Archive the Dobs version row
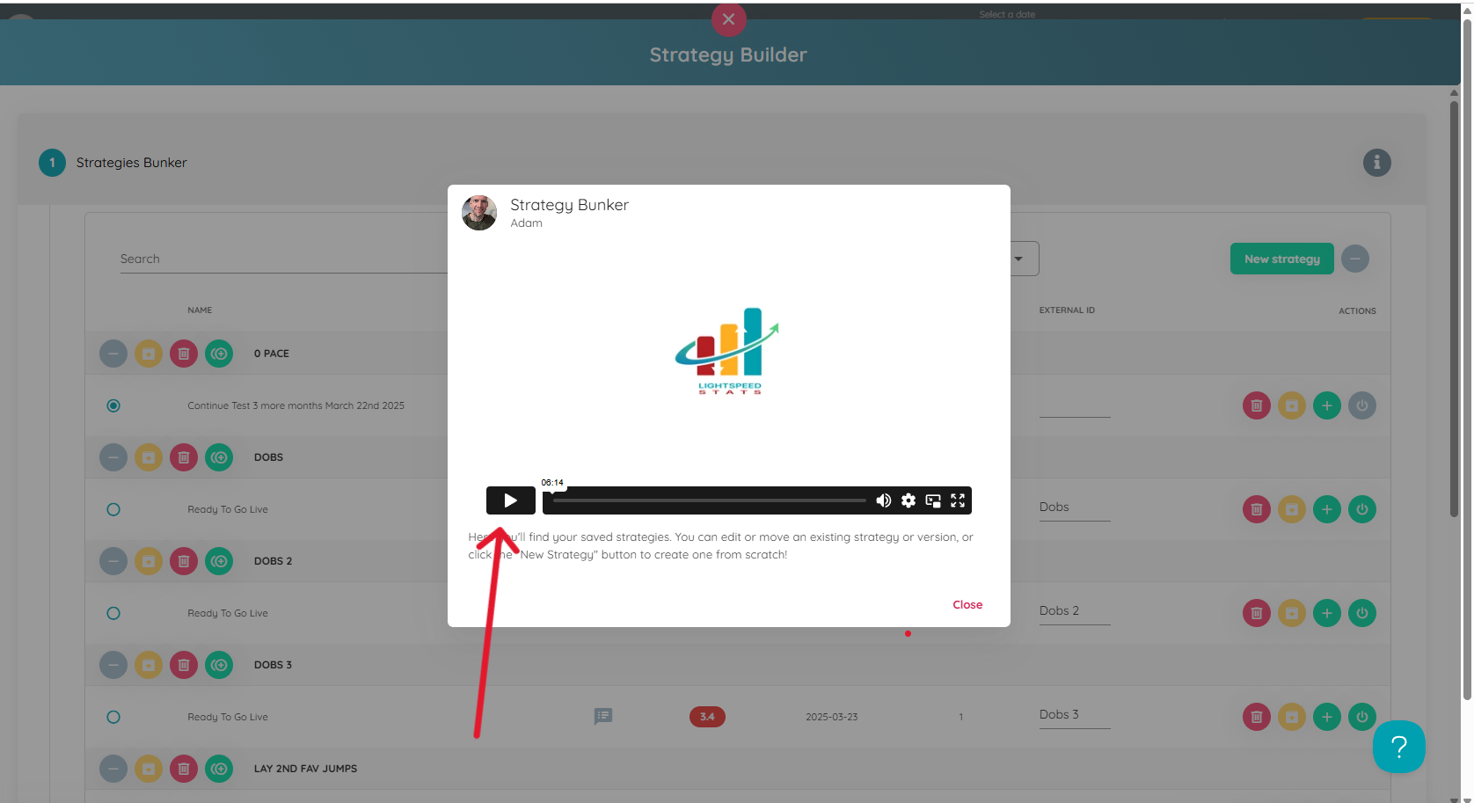The image size is (1474, 803). point(1291,509)
